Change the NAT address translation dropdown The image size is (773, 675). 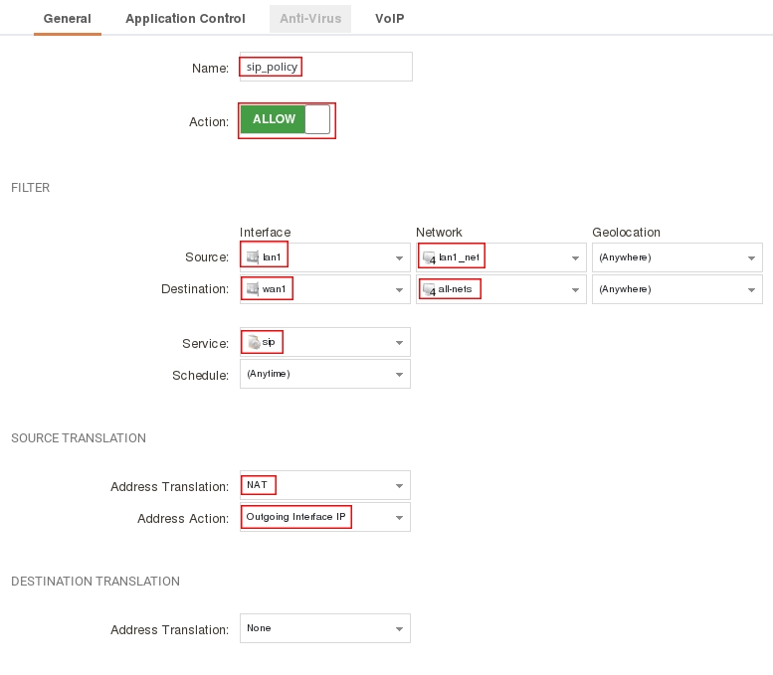click(x=399, y=486)
